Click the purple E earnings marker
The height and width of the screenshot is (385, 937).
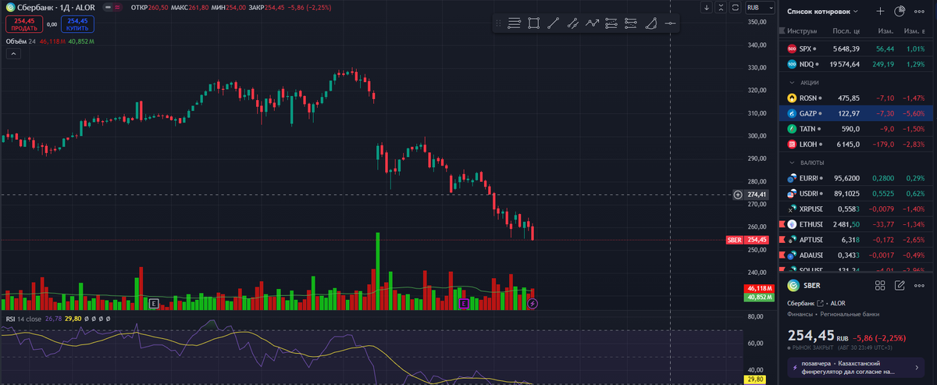click(464, 303)
